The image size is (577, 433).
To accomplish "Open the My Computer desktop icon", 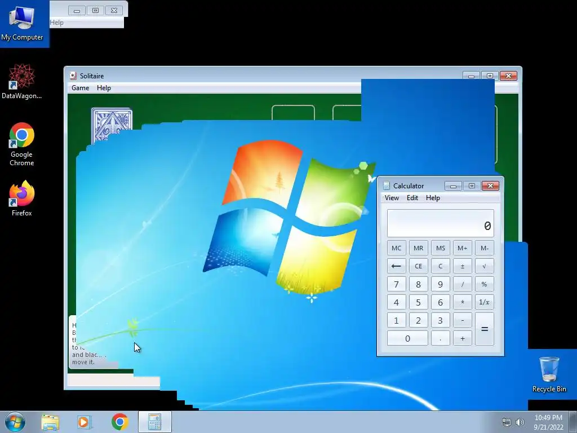I will point(22,23).
